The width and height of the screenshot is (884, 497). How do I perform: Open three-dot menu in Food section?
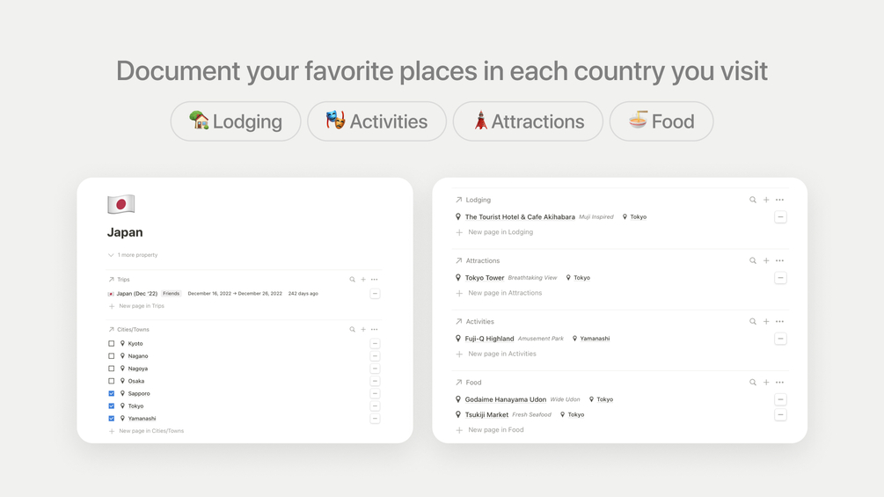pyautogui.click(x=779, y=383)
